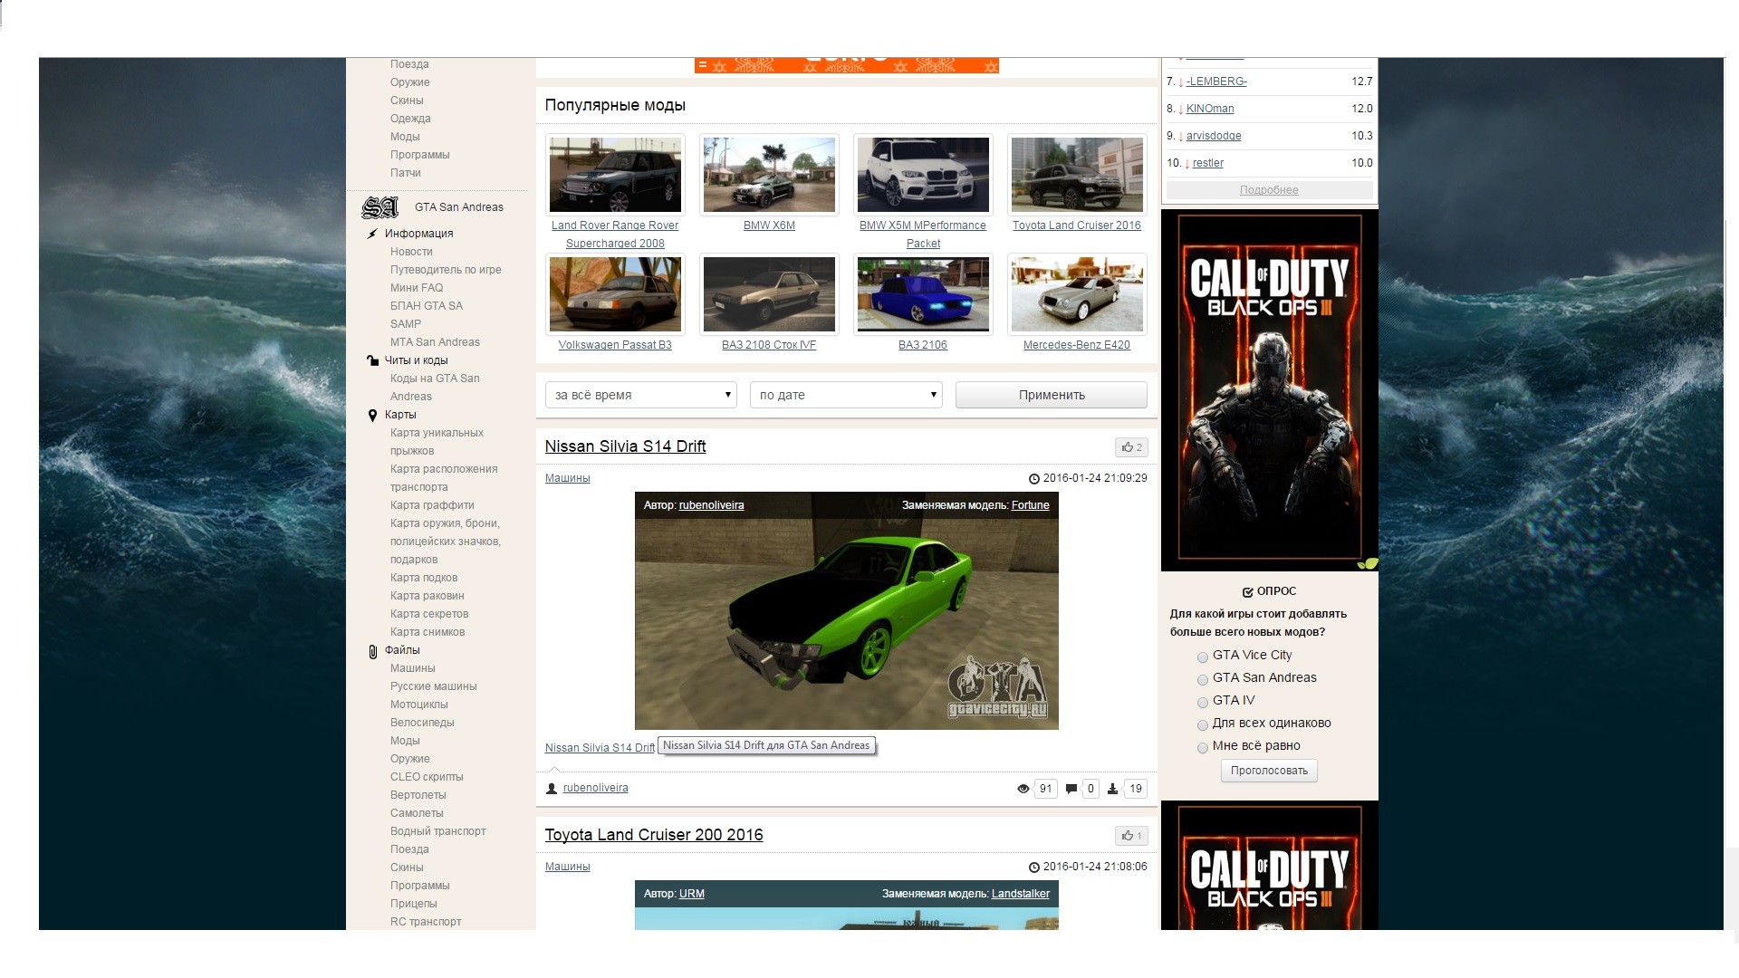Open Новости in GTA San Andreas menu
1739x978 pixels.
pyautogui.click(x=411, y=252)
